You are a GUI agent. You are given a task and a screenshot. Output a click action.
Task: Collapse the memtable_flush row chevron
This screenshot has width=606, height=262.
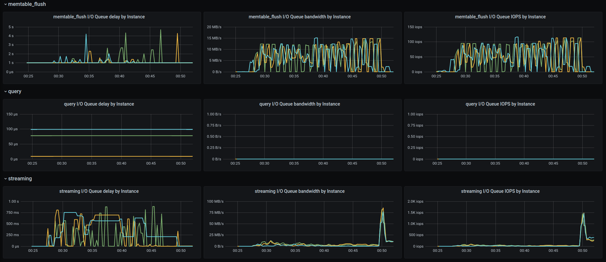pyautogui.click(x=6, y=4)
